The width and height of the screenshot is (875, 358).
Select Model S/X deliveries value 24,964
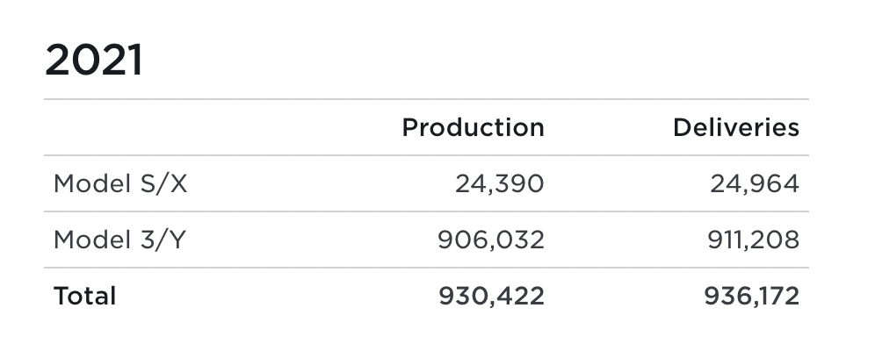(754, 183)
